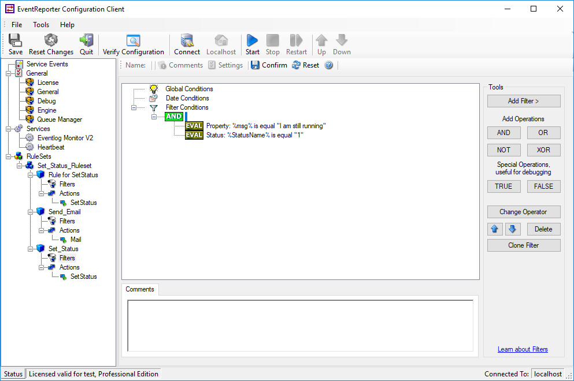Open the Queue Manager node

[60, 119]
